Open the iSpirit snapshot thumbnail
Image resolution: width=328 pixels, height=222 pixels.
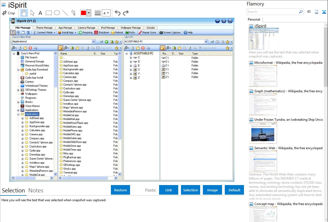click(264, 39)
